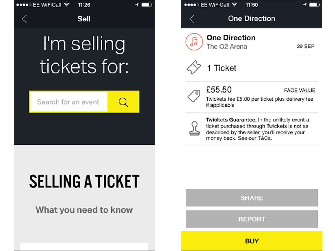Tap the price tag icon
Image resolution: width=335 pixels, height=251 pixels.
(194, 96)
